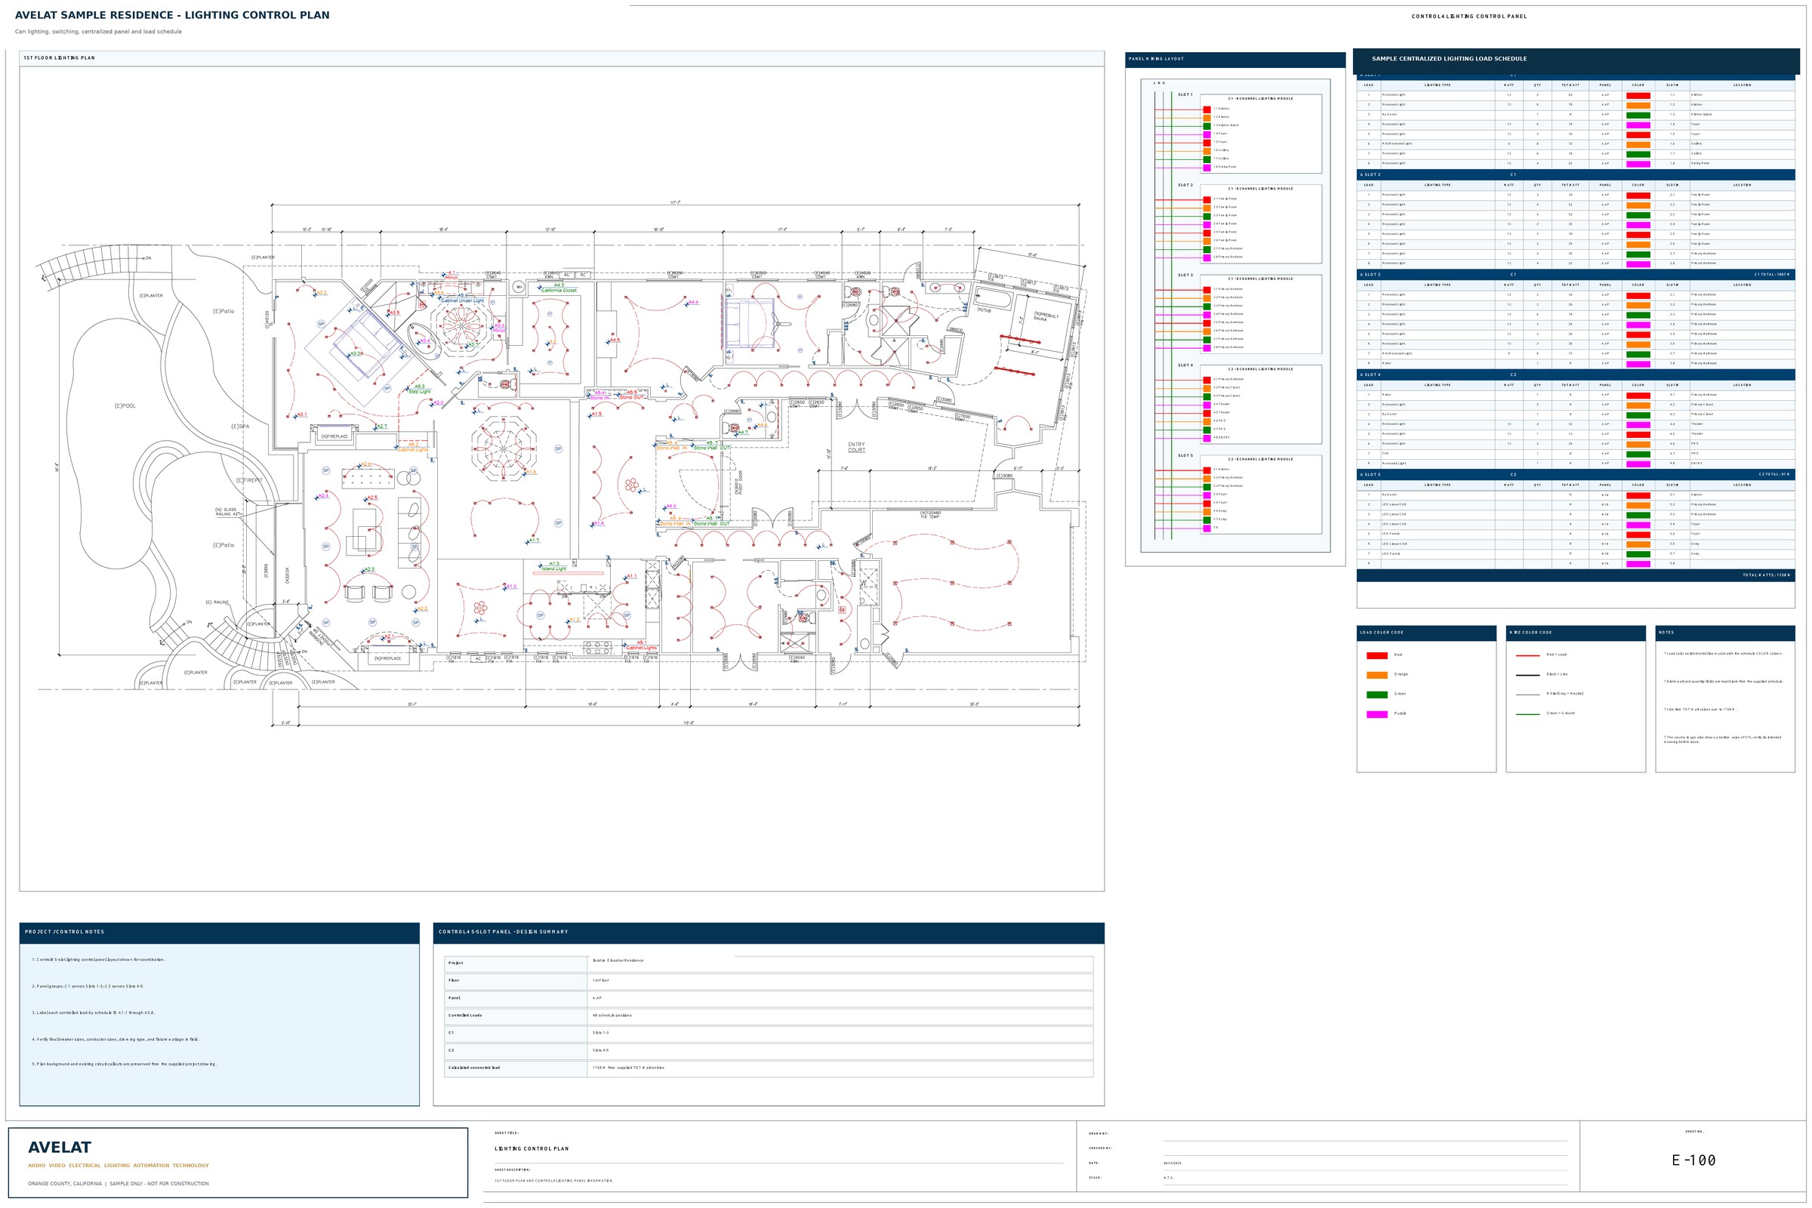The height and width of the screenshot is (1208, 1812).
Task: Click the 'SCALE' value in the title block
Action: (x=1169, y=1178)
